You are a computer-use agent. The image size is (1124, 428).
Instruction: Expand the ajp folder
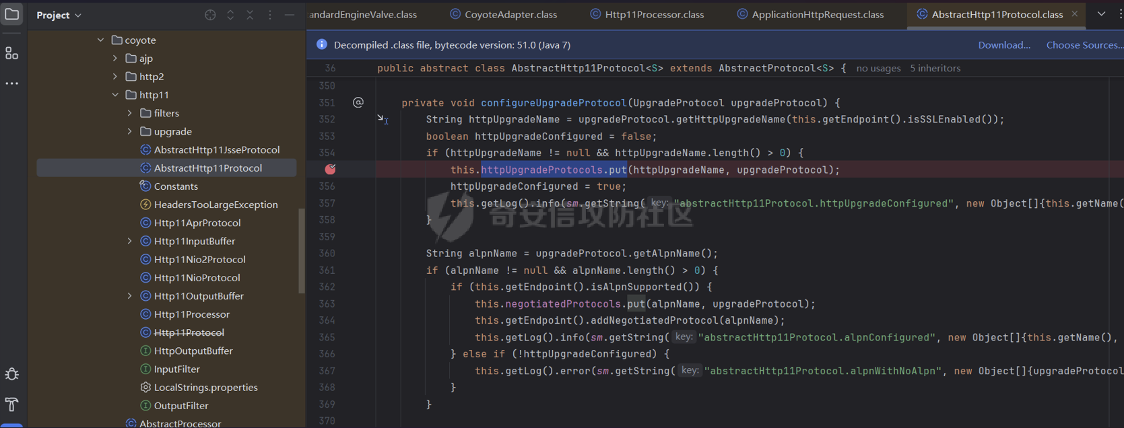click(x=115, y=59)
